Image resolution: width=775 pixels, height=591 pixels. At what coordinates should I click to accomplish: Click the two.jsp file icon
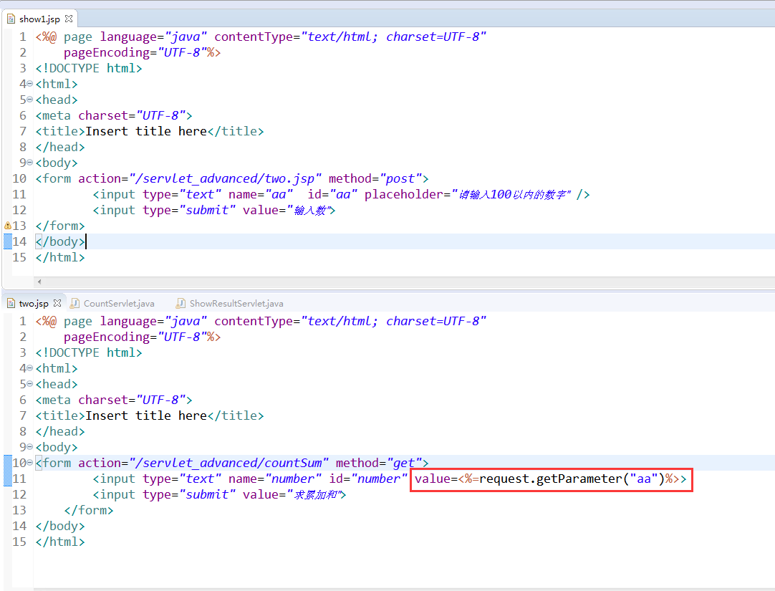pos(11,304)
